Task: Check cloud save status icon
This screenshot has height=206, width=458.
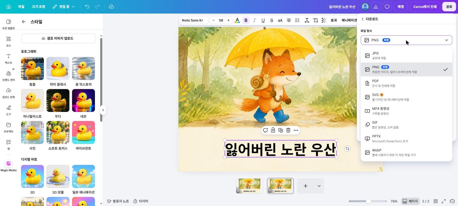Action: 111,6
